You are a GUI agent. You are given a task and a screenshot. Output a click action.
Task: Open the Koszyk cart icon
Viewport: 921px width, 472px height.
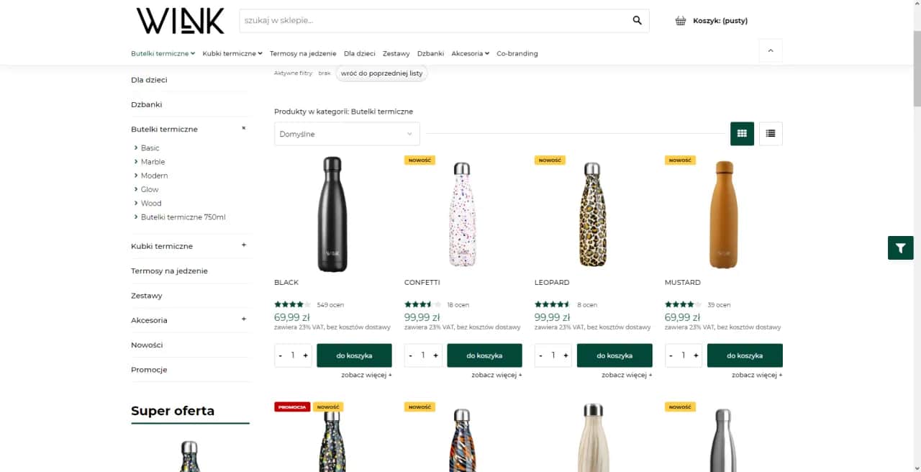680,20
